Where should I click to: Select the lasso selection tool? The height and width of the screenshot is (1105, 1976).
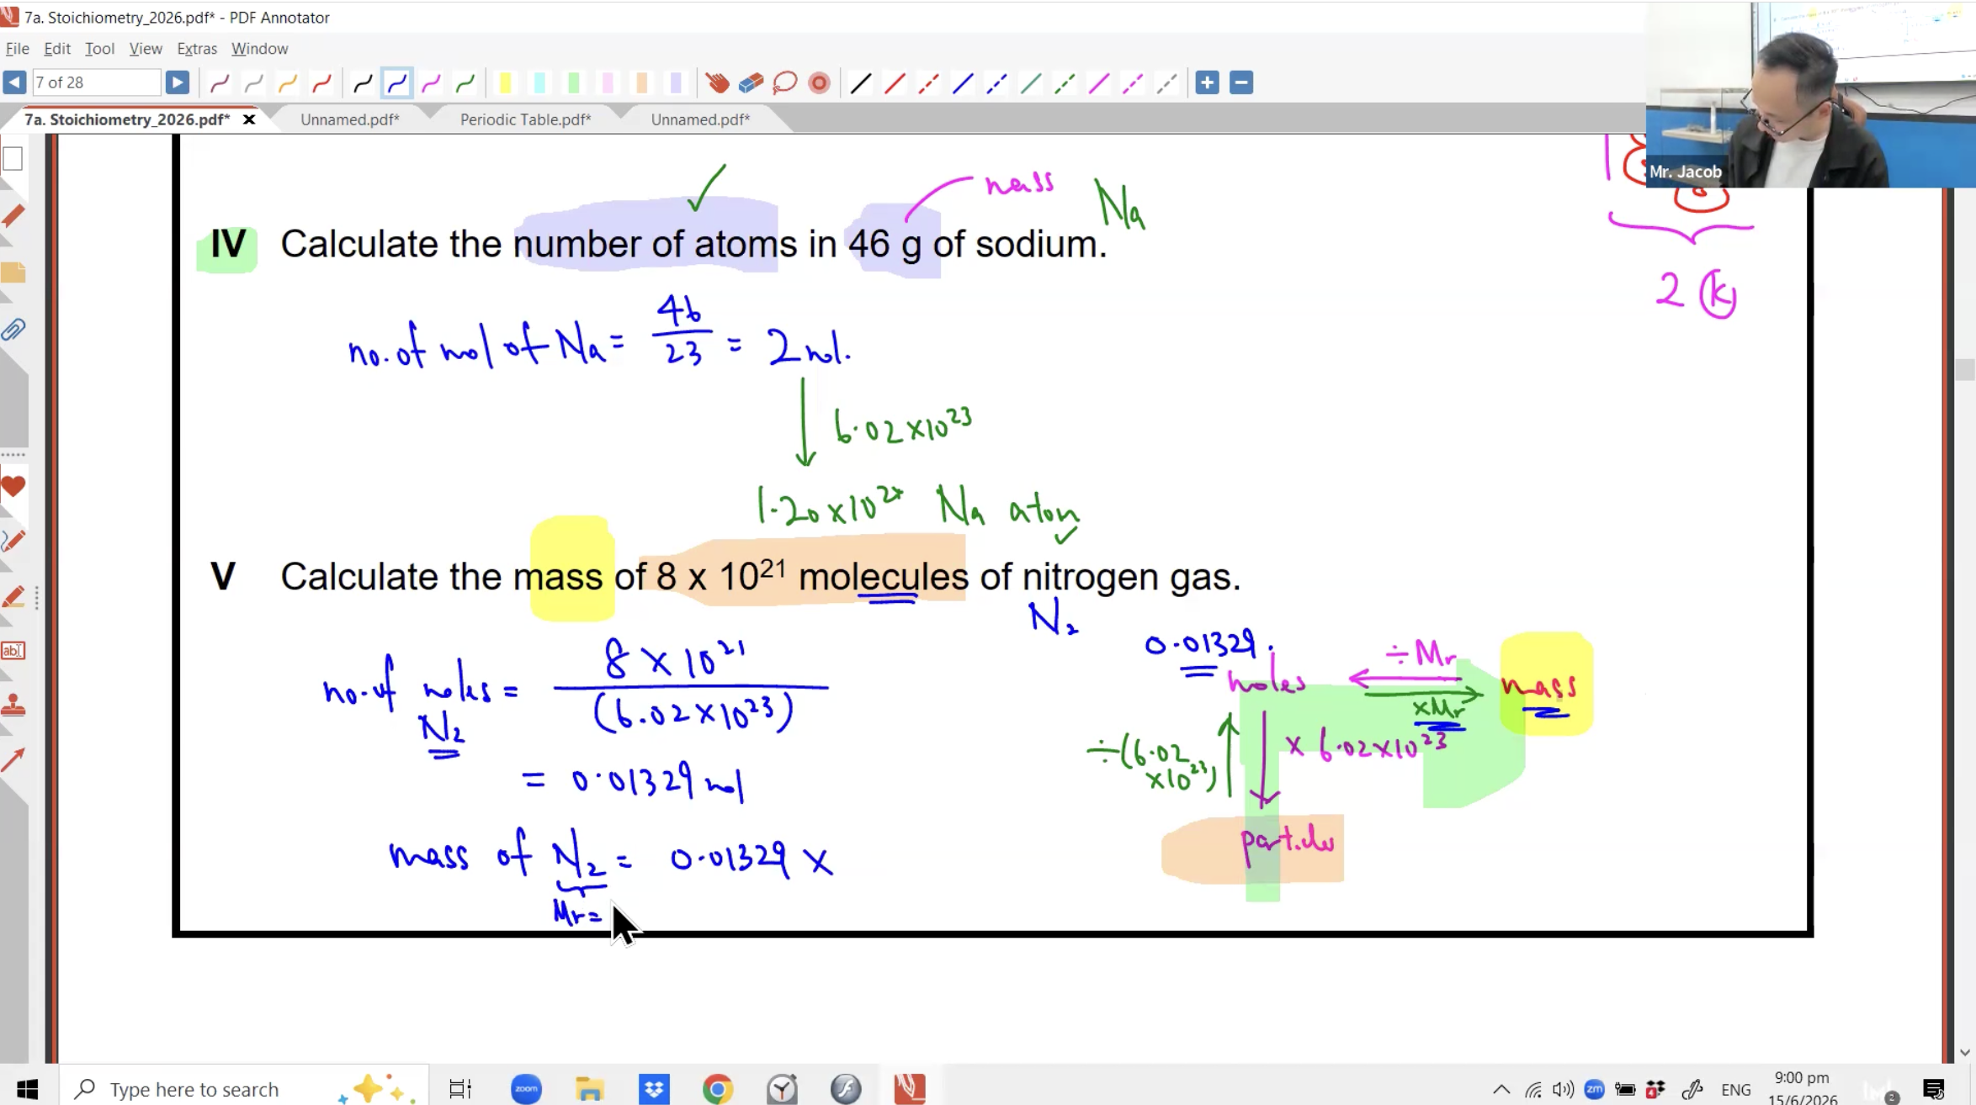tap(784, 82)
